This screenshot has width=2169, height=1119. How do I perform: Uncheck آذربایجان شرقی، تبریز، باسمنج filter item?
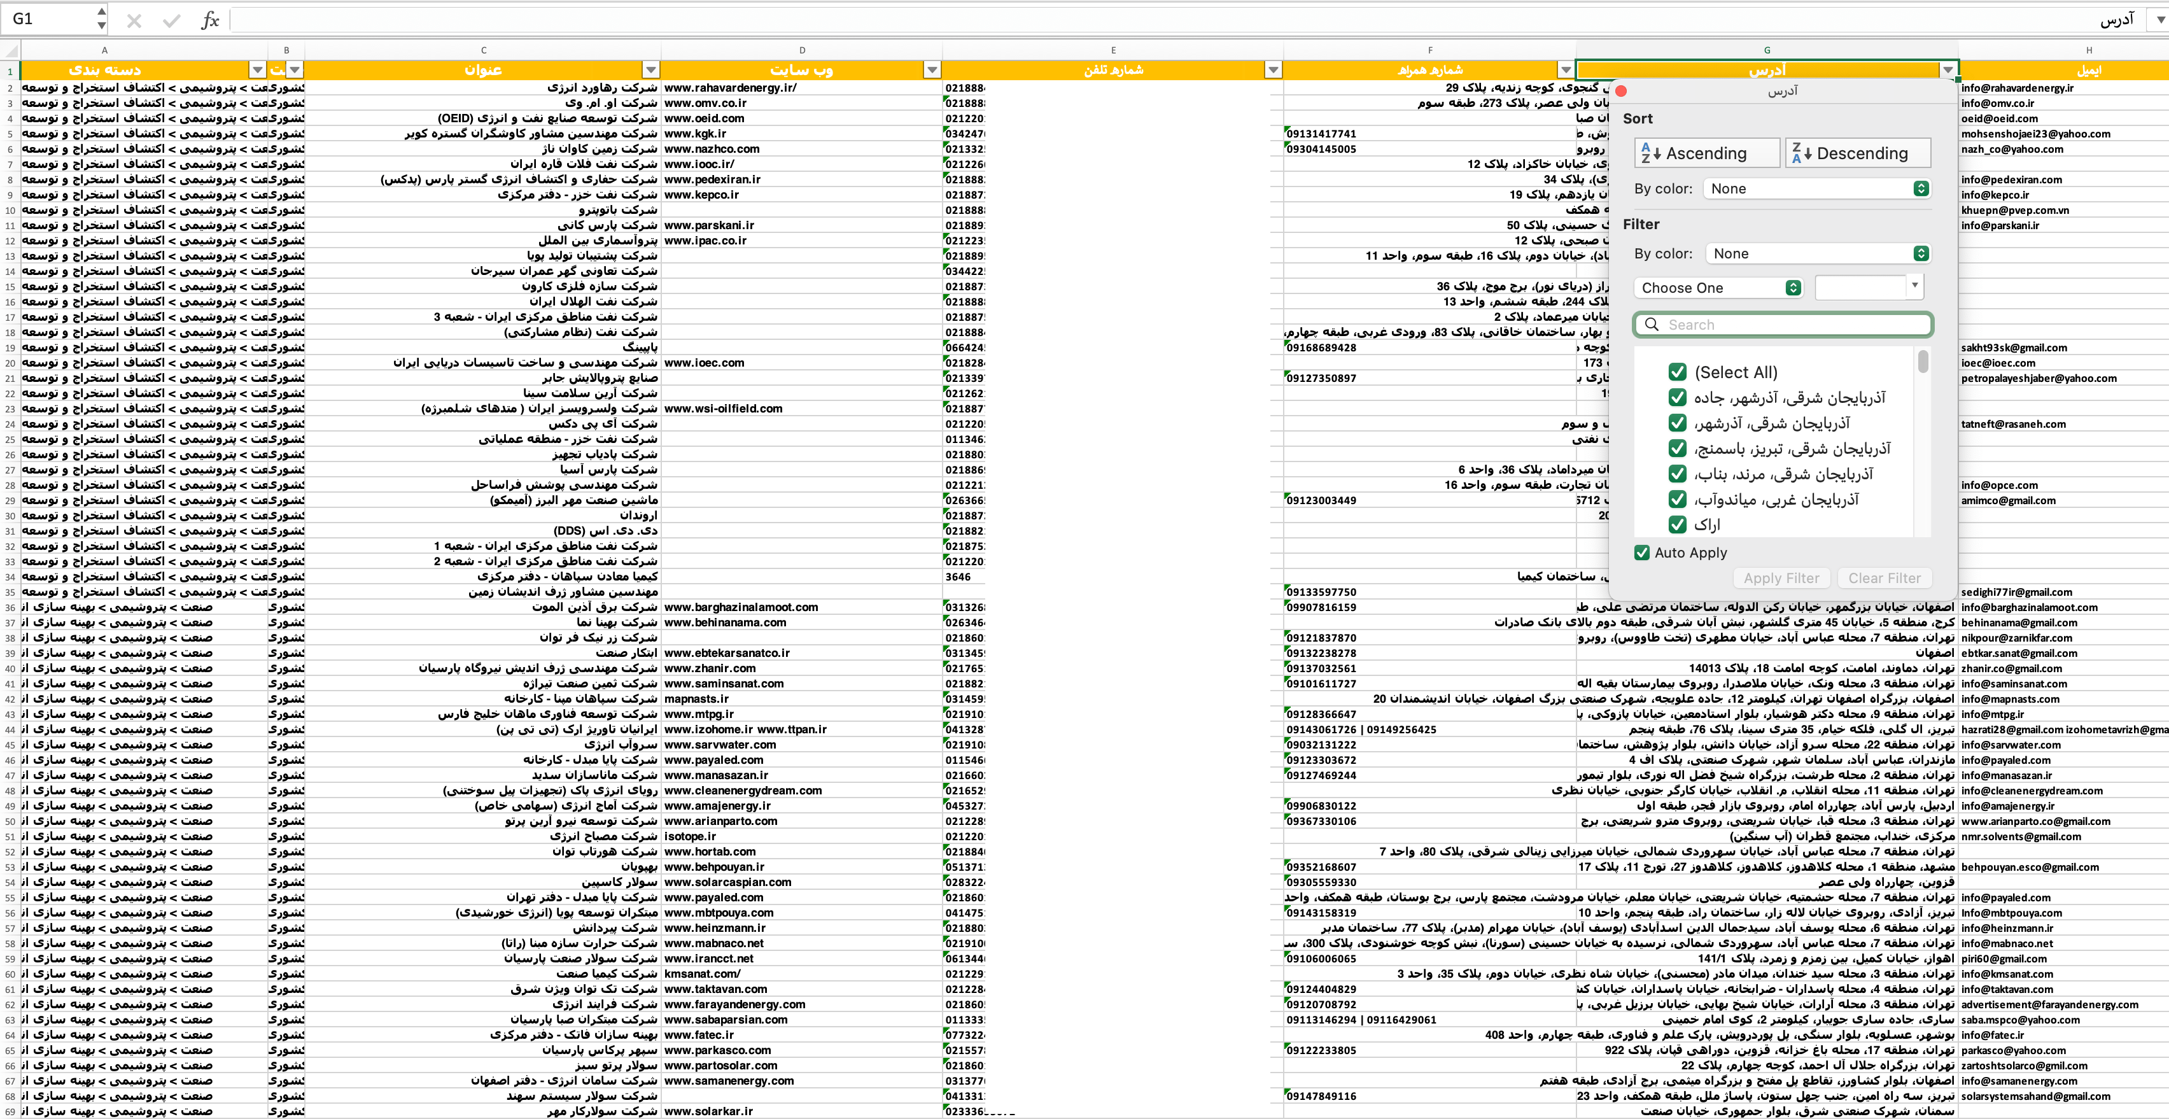pyautogui.click(x=1677, y=448)
